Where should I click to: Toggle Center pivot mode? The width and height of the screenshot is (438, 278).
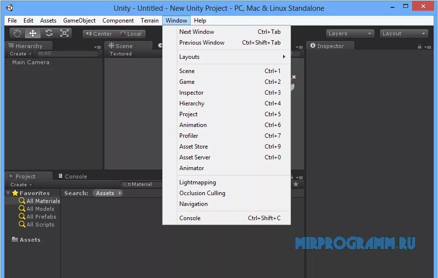point(98,34)
